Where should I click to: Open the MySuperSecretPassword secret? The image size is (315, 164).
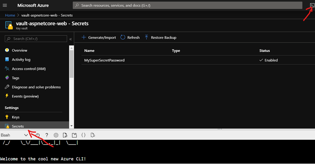pos(104,60)
